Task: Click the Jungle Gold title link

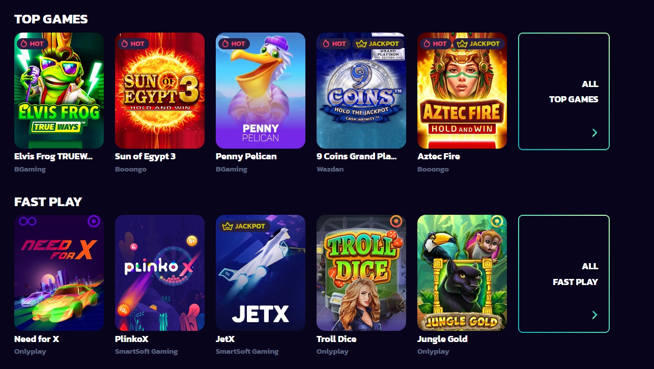Action: [442, 338]
